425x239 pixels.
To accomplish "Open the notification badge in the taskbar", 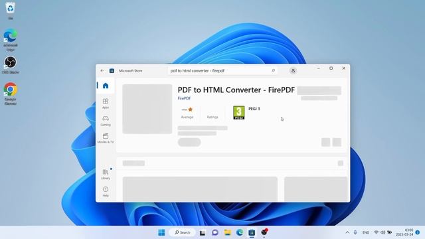I will tap(418, 232).
